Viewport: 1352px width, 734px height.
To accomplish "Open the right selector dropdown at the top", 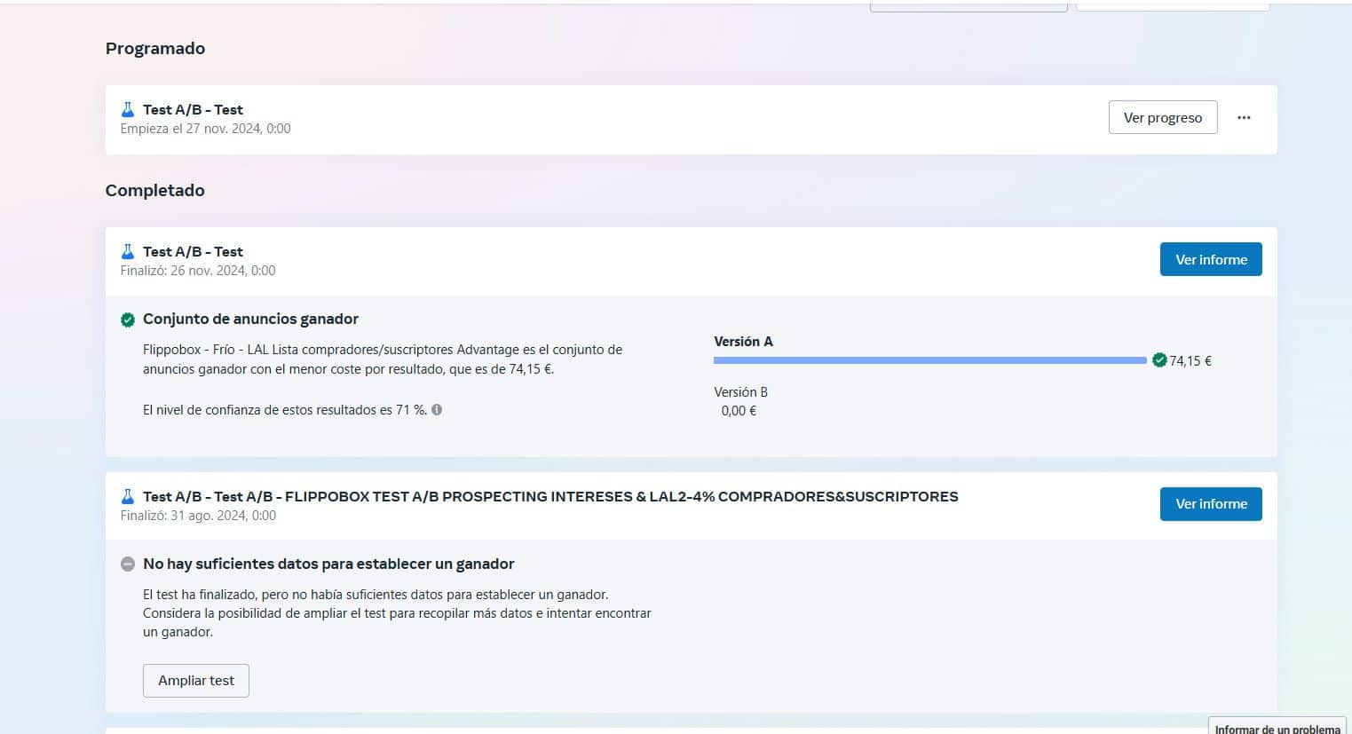I will (x=1172, y=4).
